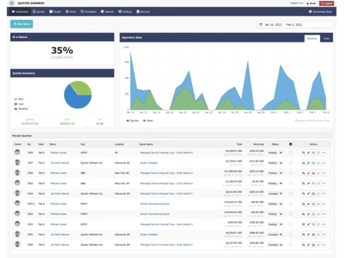Open the Accepted status dropdown for quote 3550

coord(275,245)
